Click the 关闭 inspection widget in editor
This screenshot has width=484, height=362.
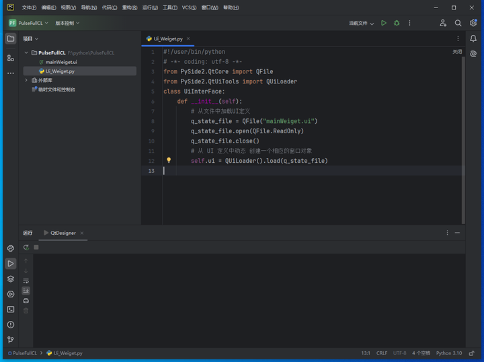(x=457, y=52)
